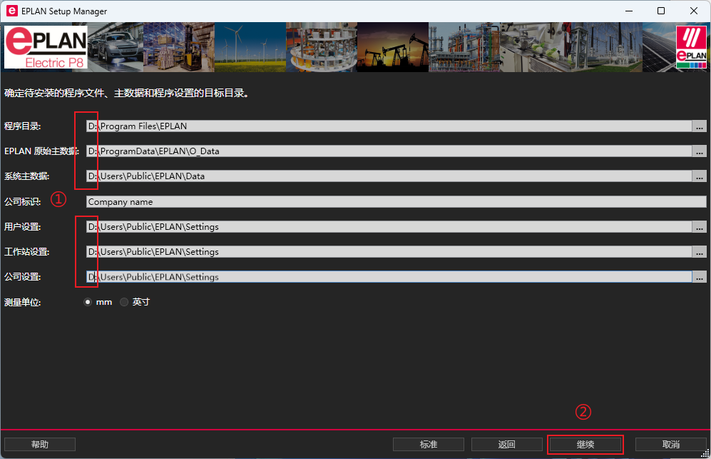This screenshot has width=711, height=459.
Task: Select the 英寸 measurement unit
Action: point(124,302)
